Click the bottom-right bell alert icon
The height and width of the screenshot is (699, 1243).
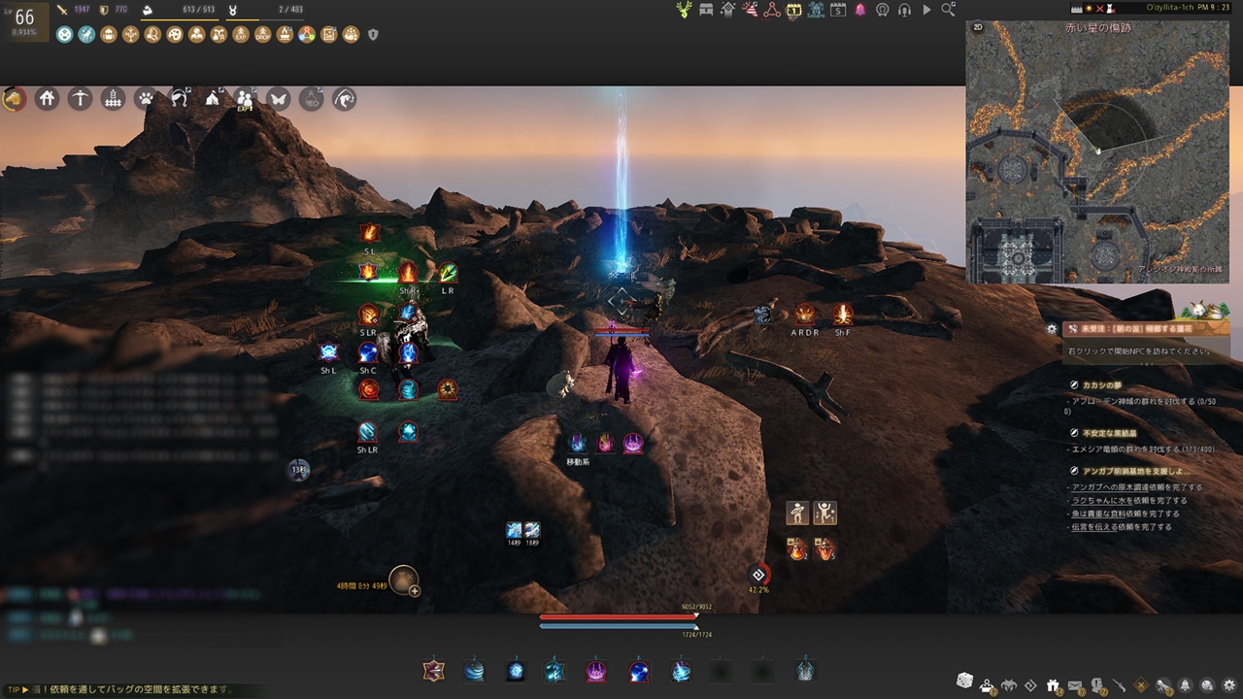(1186, 686)
